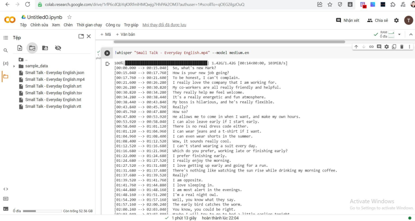415x221 pixels.
Task: Click the disk usage bar
Action: point(42,211)
